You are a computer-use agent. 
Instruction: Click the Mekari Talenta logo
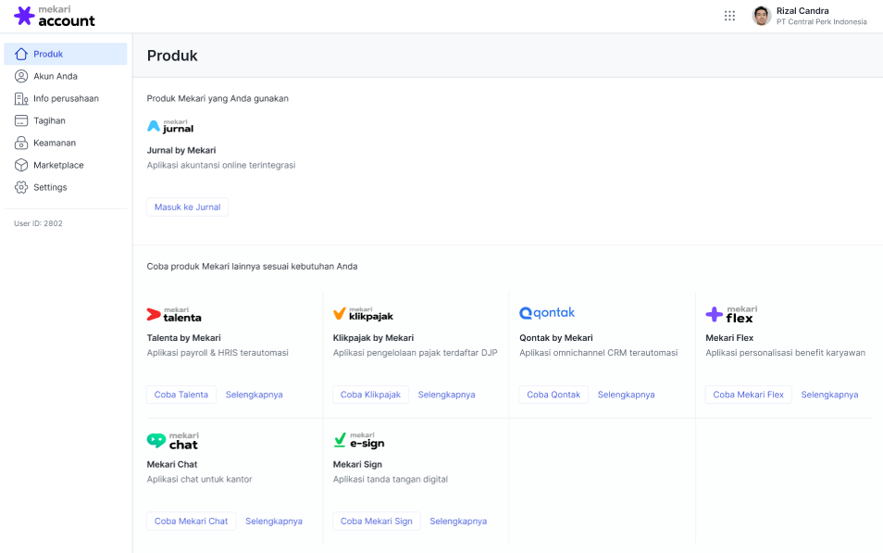[174, 314]
